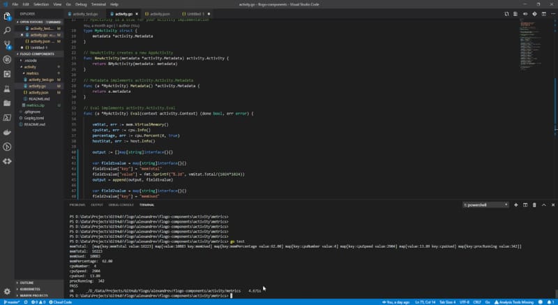Maximize the panel with the up chevron
Viewport: 558px width, 305px height.
point(543,204)
